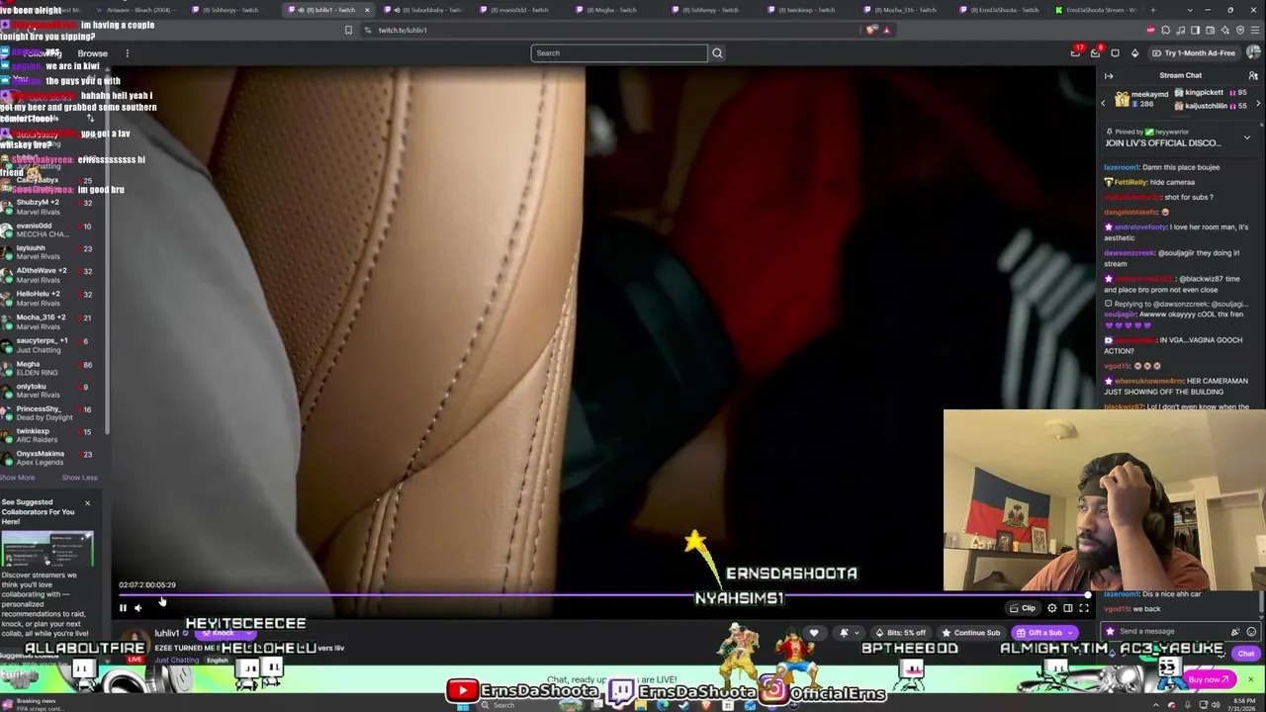This screenshot has width=1266, height=712.
Task: Focus the Twitch Search field
Action: point(619,52)
